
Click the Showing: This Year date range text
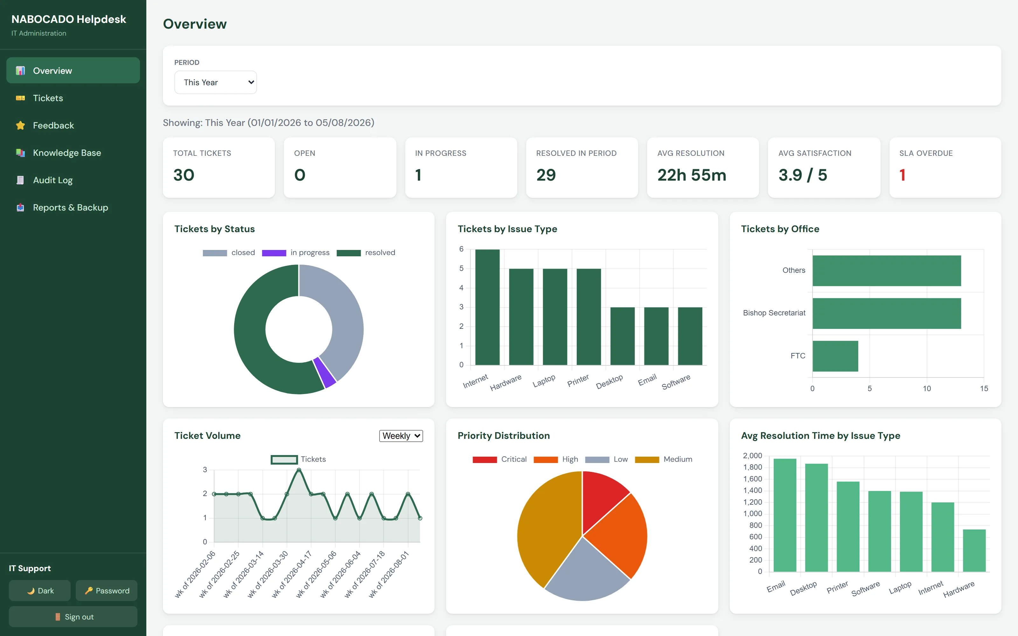[268, 122]
